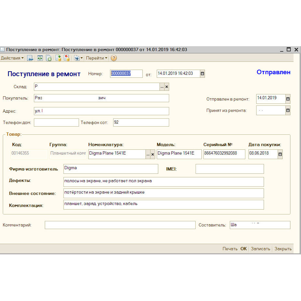The image size is (301, 301).
Task: Click the Записать button
Action: click(261, 249)
